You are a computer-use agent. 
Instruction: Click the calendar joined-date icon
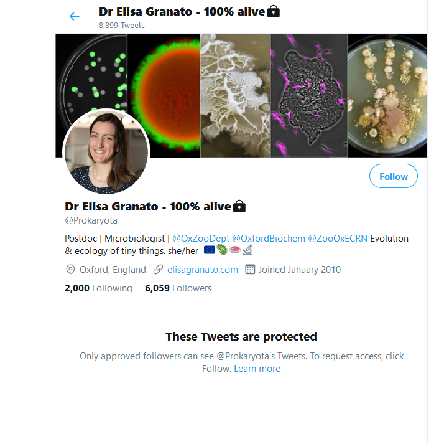tap(250, 269)
